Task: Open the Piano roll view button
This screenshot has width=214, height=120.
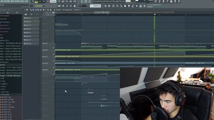Action: tap(109, 6)
